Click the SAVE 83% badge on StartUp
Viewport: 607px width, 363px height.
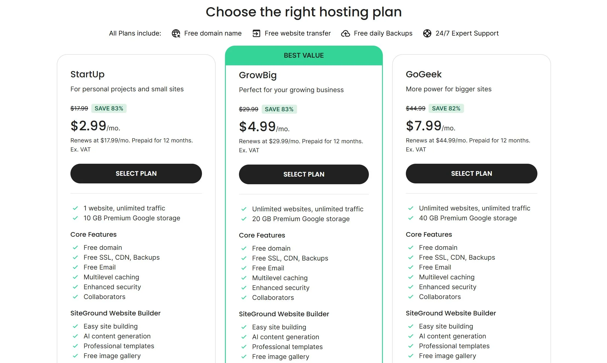point(109,108)
